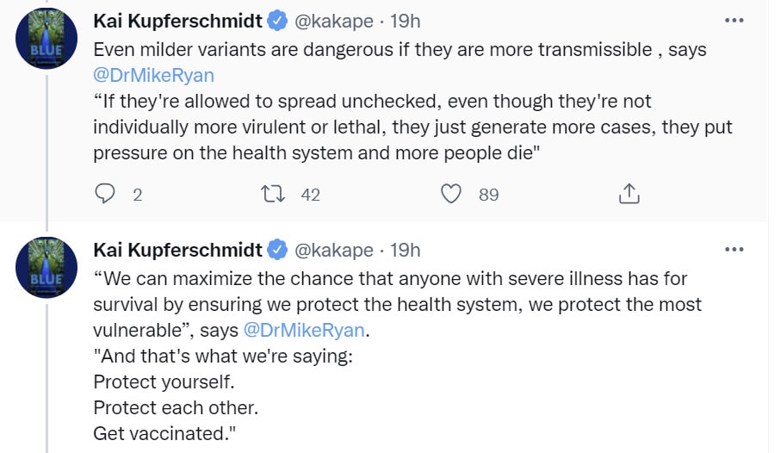Image resolution: width=780 pixels, height=453 pixels.
Task: Retweet the tweet about transmissible variants
Action: (x=273, y=194)
